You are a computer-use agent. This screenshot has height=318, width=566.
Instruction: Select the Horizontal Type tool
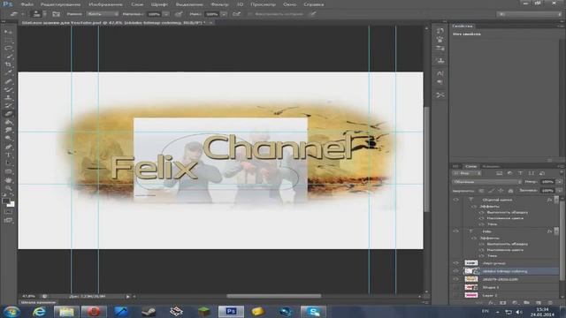8,155
